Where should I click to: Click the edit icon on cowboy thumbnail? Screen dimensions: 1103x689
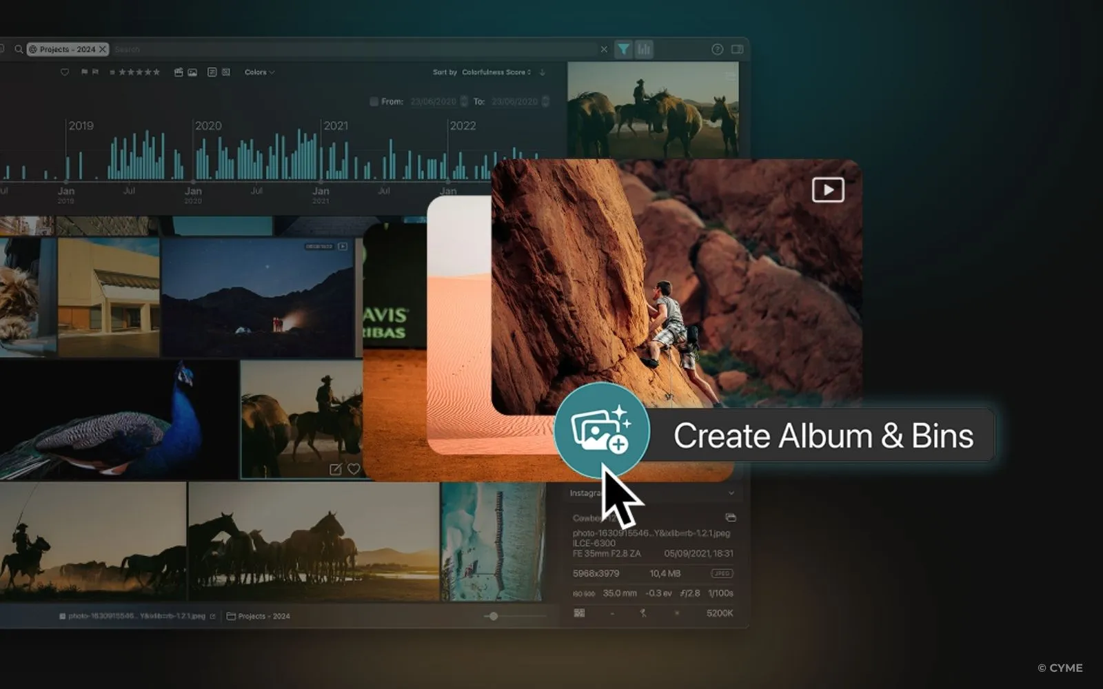(x=336, y=469)
